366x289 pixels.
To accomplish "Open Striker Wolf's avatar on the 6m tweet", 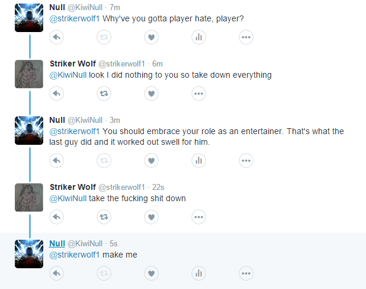I will (29, 74).
